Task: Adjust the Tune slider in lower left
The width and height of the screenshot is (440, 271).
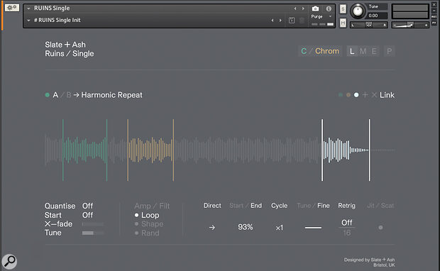Action: click(93, 233)
